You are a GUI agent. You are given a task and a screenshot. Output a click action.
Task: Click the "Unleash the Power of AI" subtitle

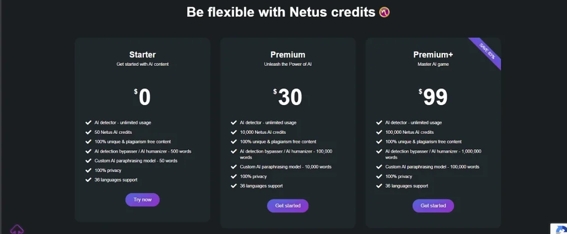point(288,64)
